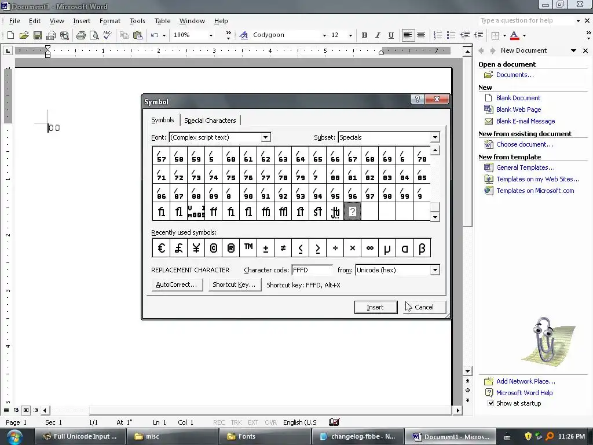The image size is (593, 445).
Task: Open the Font name Codygoon dropdown
Action: (x=324, y=35)
